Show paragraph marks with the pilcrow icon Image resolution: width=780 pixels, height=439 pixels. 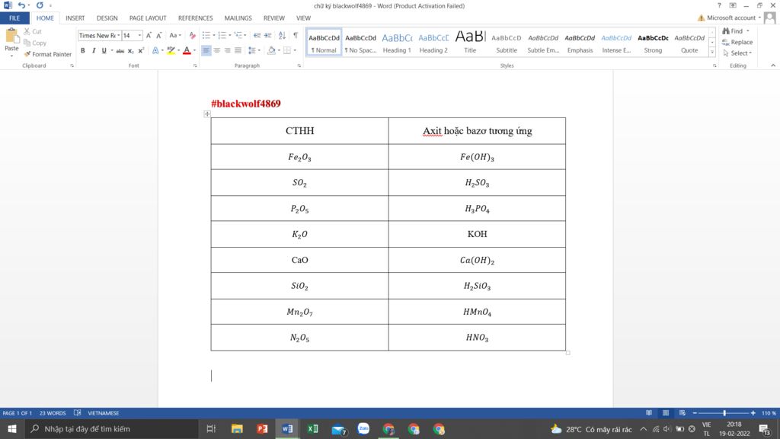point(296,35)
